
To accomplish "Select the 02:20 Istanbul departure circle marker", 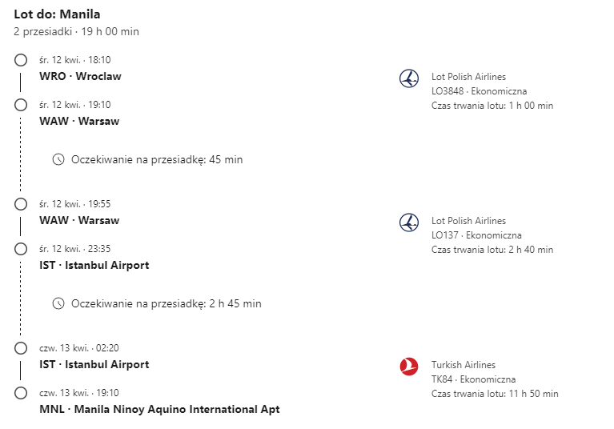I will point(21,348).
